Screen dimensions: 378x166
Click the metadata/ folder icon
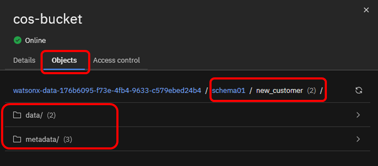coord(17,139)
